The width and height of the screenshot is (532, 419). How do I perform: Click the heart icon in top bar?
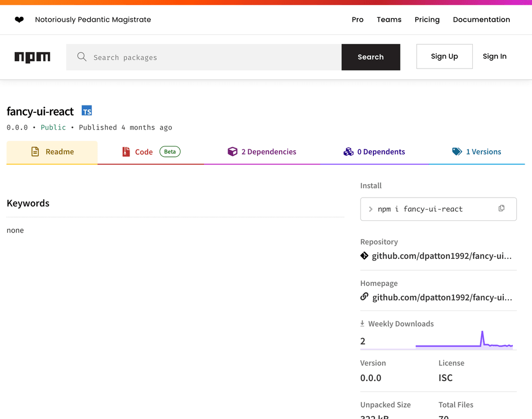tap(19, 20)
